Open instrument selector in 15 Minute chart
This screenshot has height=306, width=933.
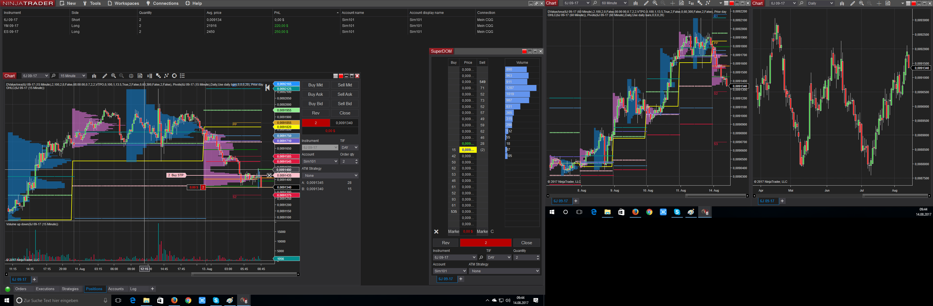tap(35, 76)
